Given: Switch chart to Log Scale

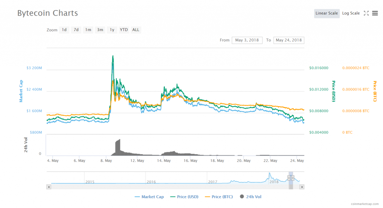Looking at the screenshot, I should (x=351, y=13).
